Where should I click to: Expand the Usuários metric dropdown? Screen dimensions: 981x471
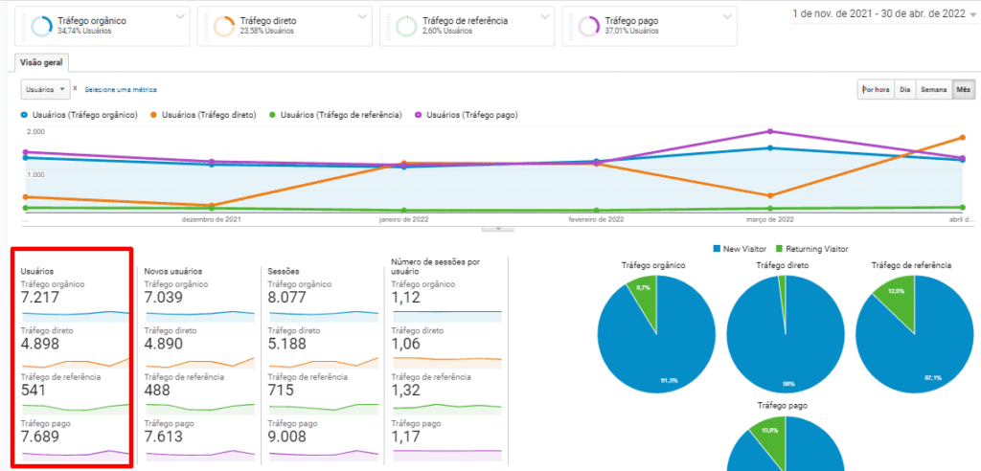47,89
